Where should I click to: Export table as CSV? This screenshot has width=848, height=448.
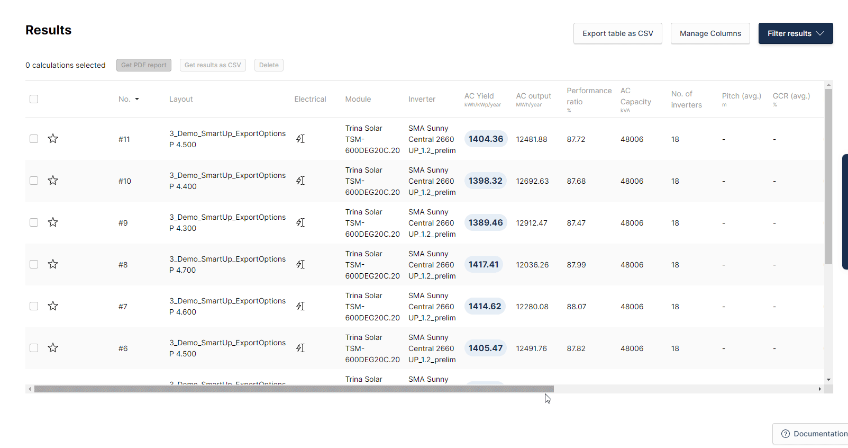tap(617, 33)
